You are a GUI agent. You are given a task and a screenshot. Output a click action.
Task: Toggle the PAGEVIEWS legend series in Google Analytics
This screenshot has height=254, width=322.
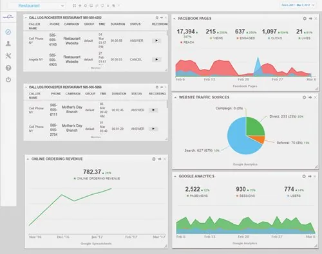[197, 195]
